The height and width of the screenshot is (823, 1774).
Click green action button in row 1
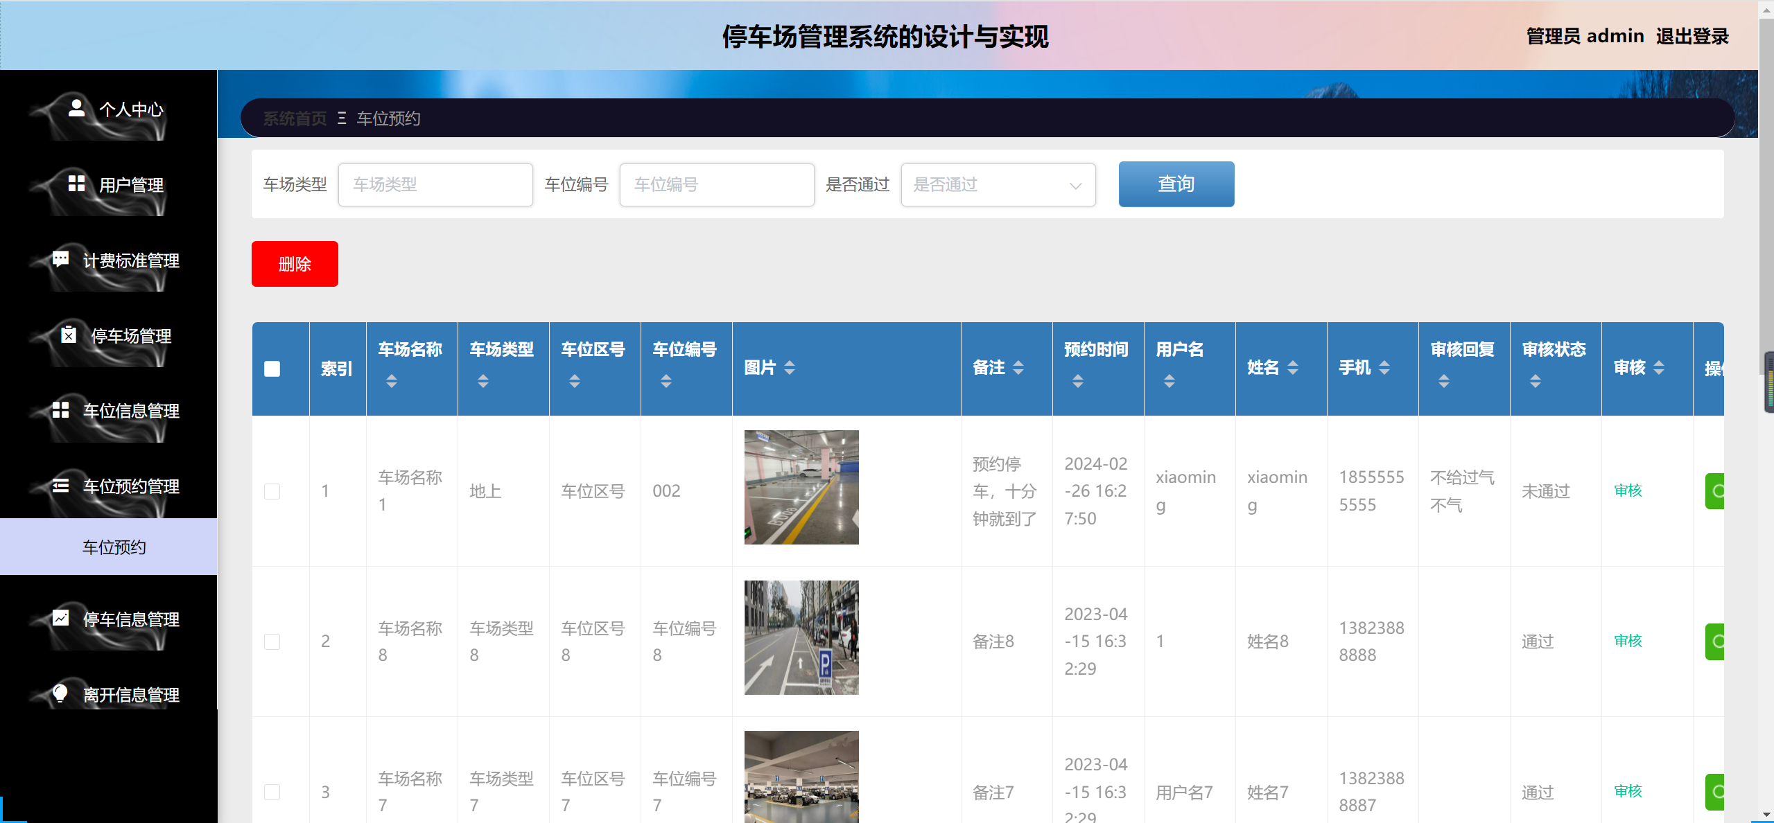coord(1714,491)
